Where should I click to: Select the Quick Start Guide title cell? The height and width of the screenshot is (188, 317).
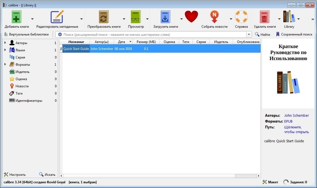(x=76, y=49)
